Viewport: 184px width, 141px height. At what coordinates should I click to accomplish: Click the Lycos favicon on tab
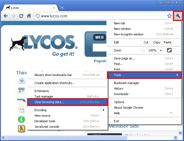8,8
